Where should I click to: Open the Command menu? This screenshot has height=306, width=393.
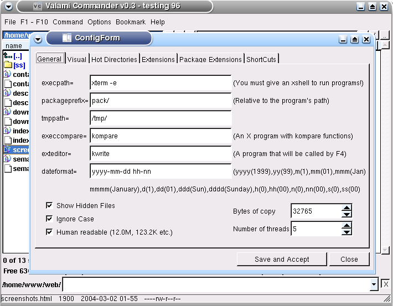tap(68, 22)
